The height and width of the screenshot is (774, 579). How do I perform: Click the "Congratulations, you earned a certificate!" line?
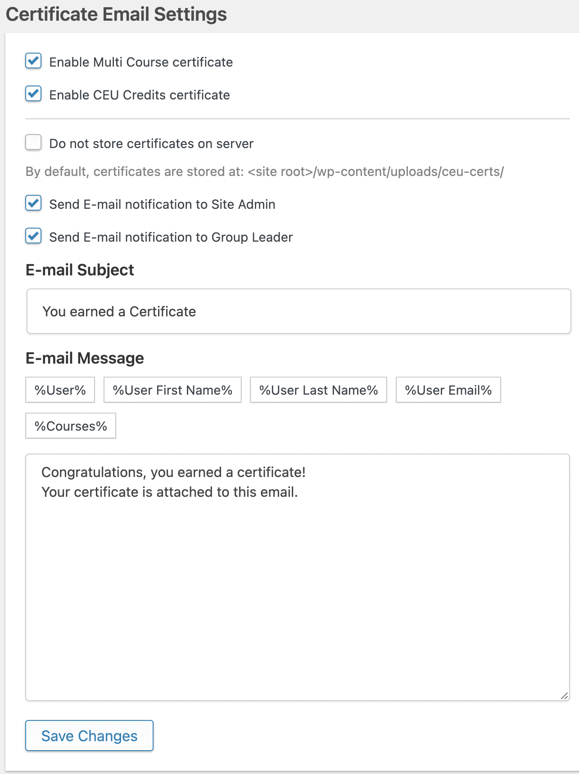click(x=174, y=472)
